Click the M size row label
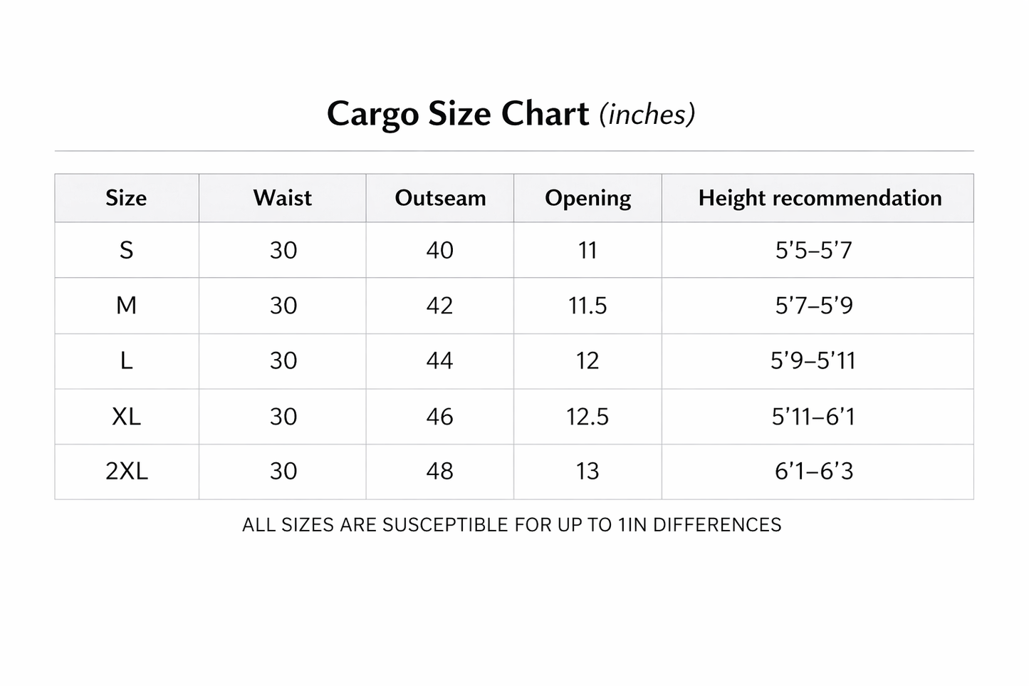The width and height of the screenshot is (1029, 686). [126, 306]
